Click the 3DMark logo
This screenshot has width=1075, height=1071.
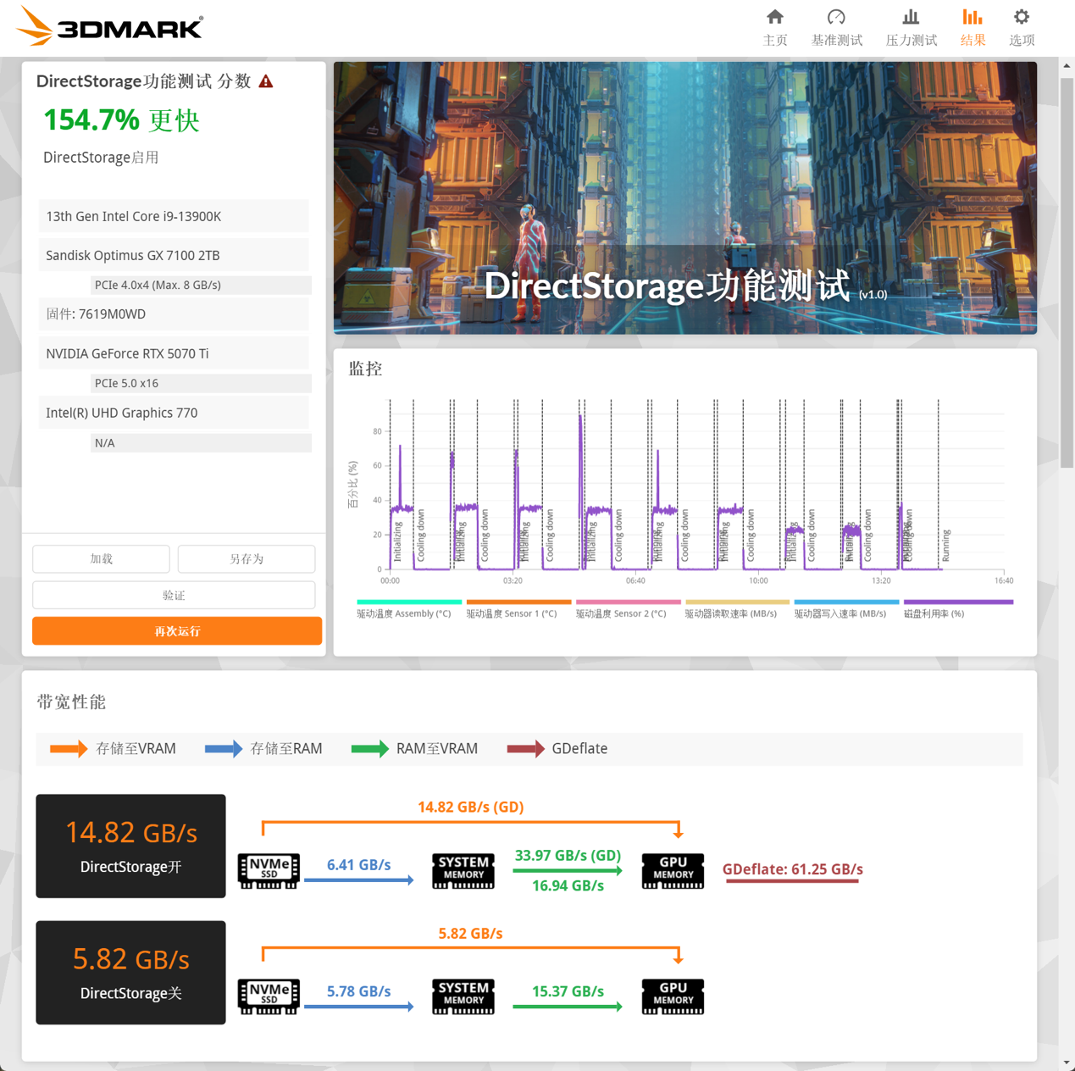pos(110,26)
